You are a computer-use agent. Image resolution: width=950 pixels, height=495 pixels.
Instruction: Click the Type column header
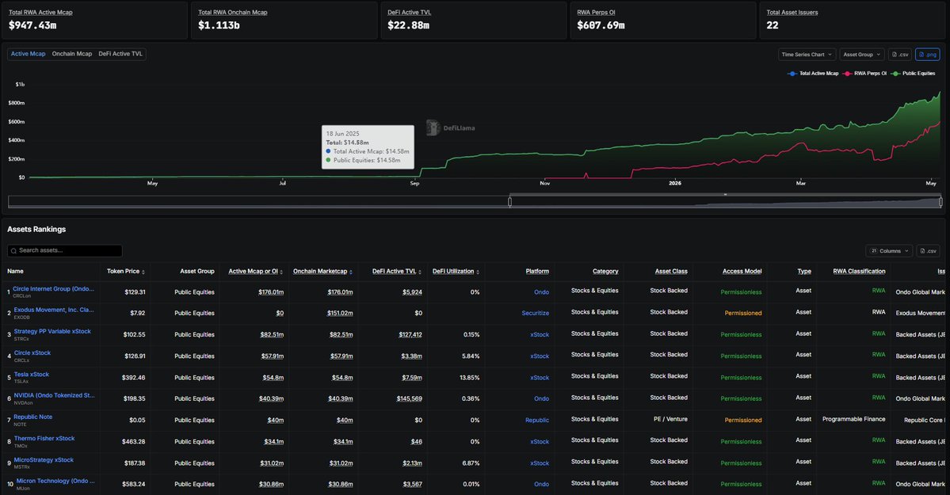[804, 272]
